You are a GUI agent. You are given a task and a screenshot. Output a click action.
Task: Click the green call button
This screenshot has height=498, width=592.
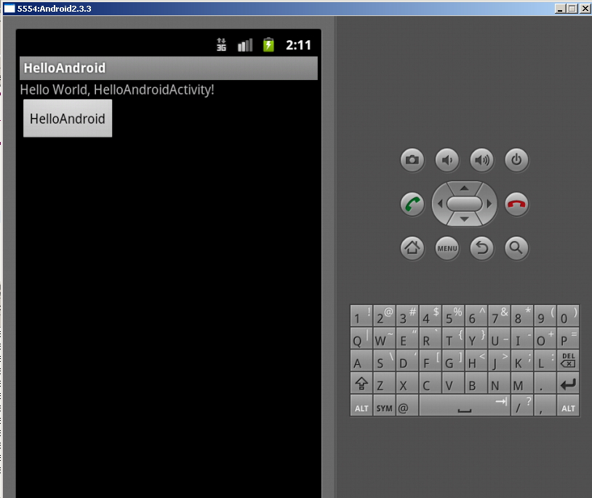pos(412,204)
